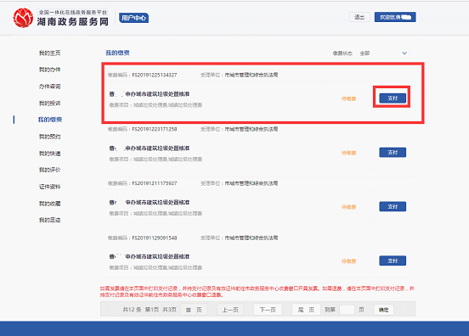This screenshot has height=336, width=469.
Task: Go to 我的评价 in the sidebar
Action: (x=49, y=170)
